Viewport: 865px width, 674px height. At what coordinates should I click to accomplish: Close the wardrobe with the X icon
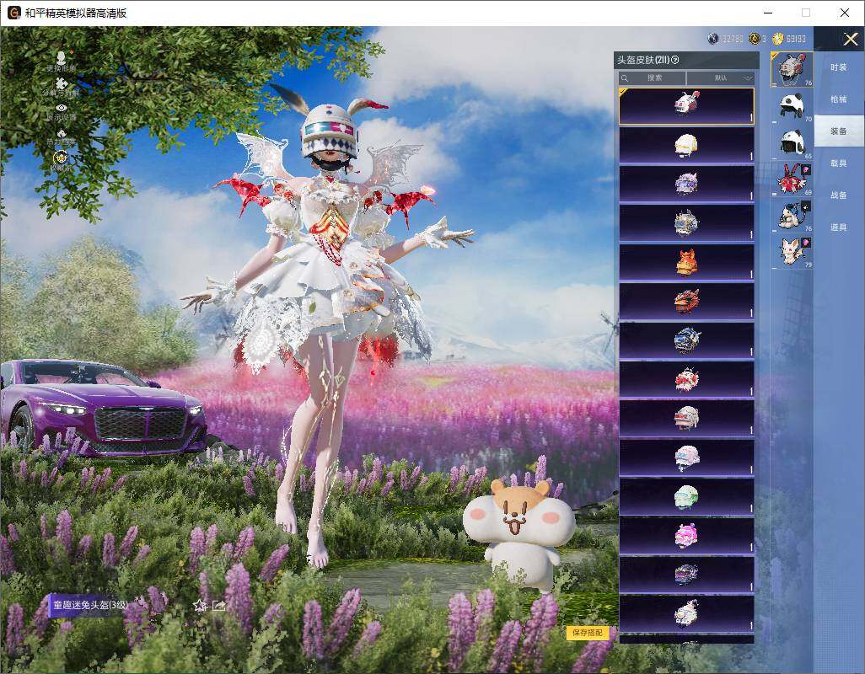(850, 39)
